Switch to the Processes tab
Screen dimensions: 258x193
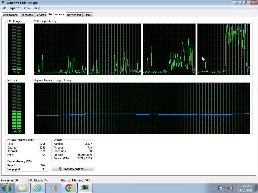(x=26, y=15)
